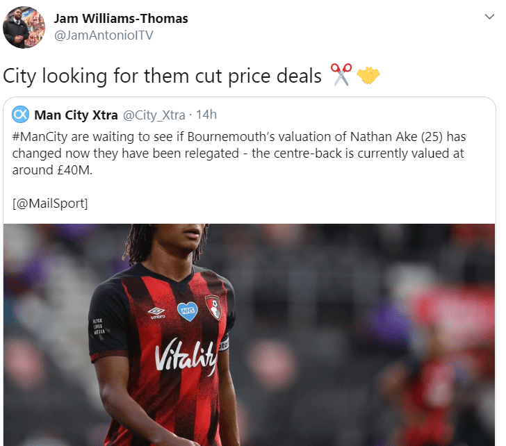Open the tweet options chevron menu
The width and height of the screenshot is (506, 446).
click(489, 17)
